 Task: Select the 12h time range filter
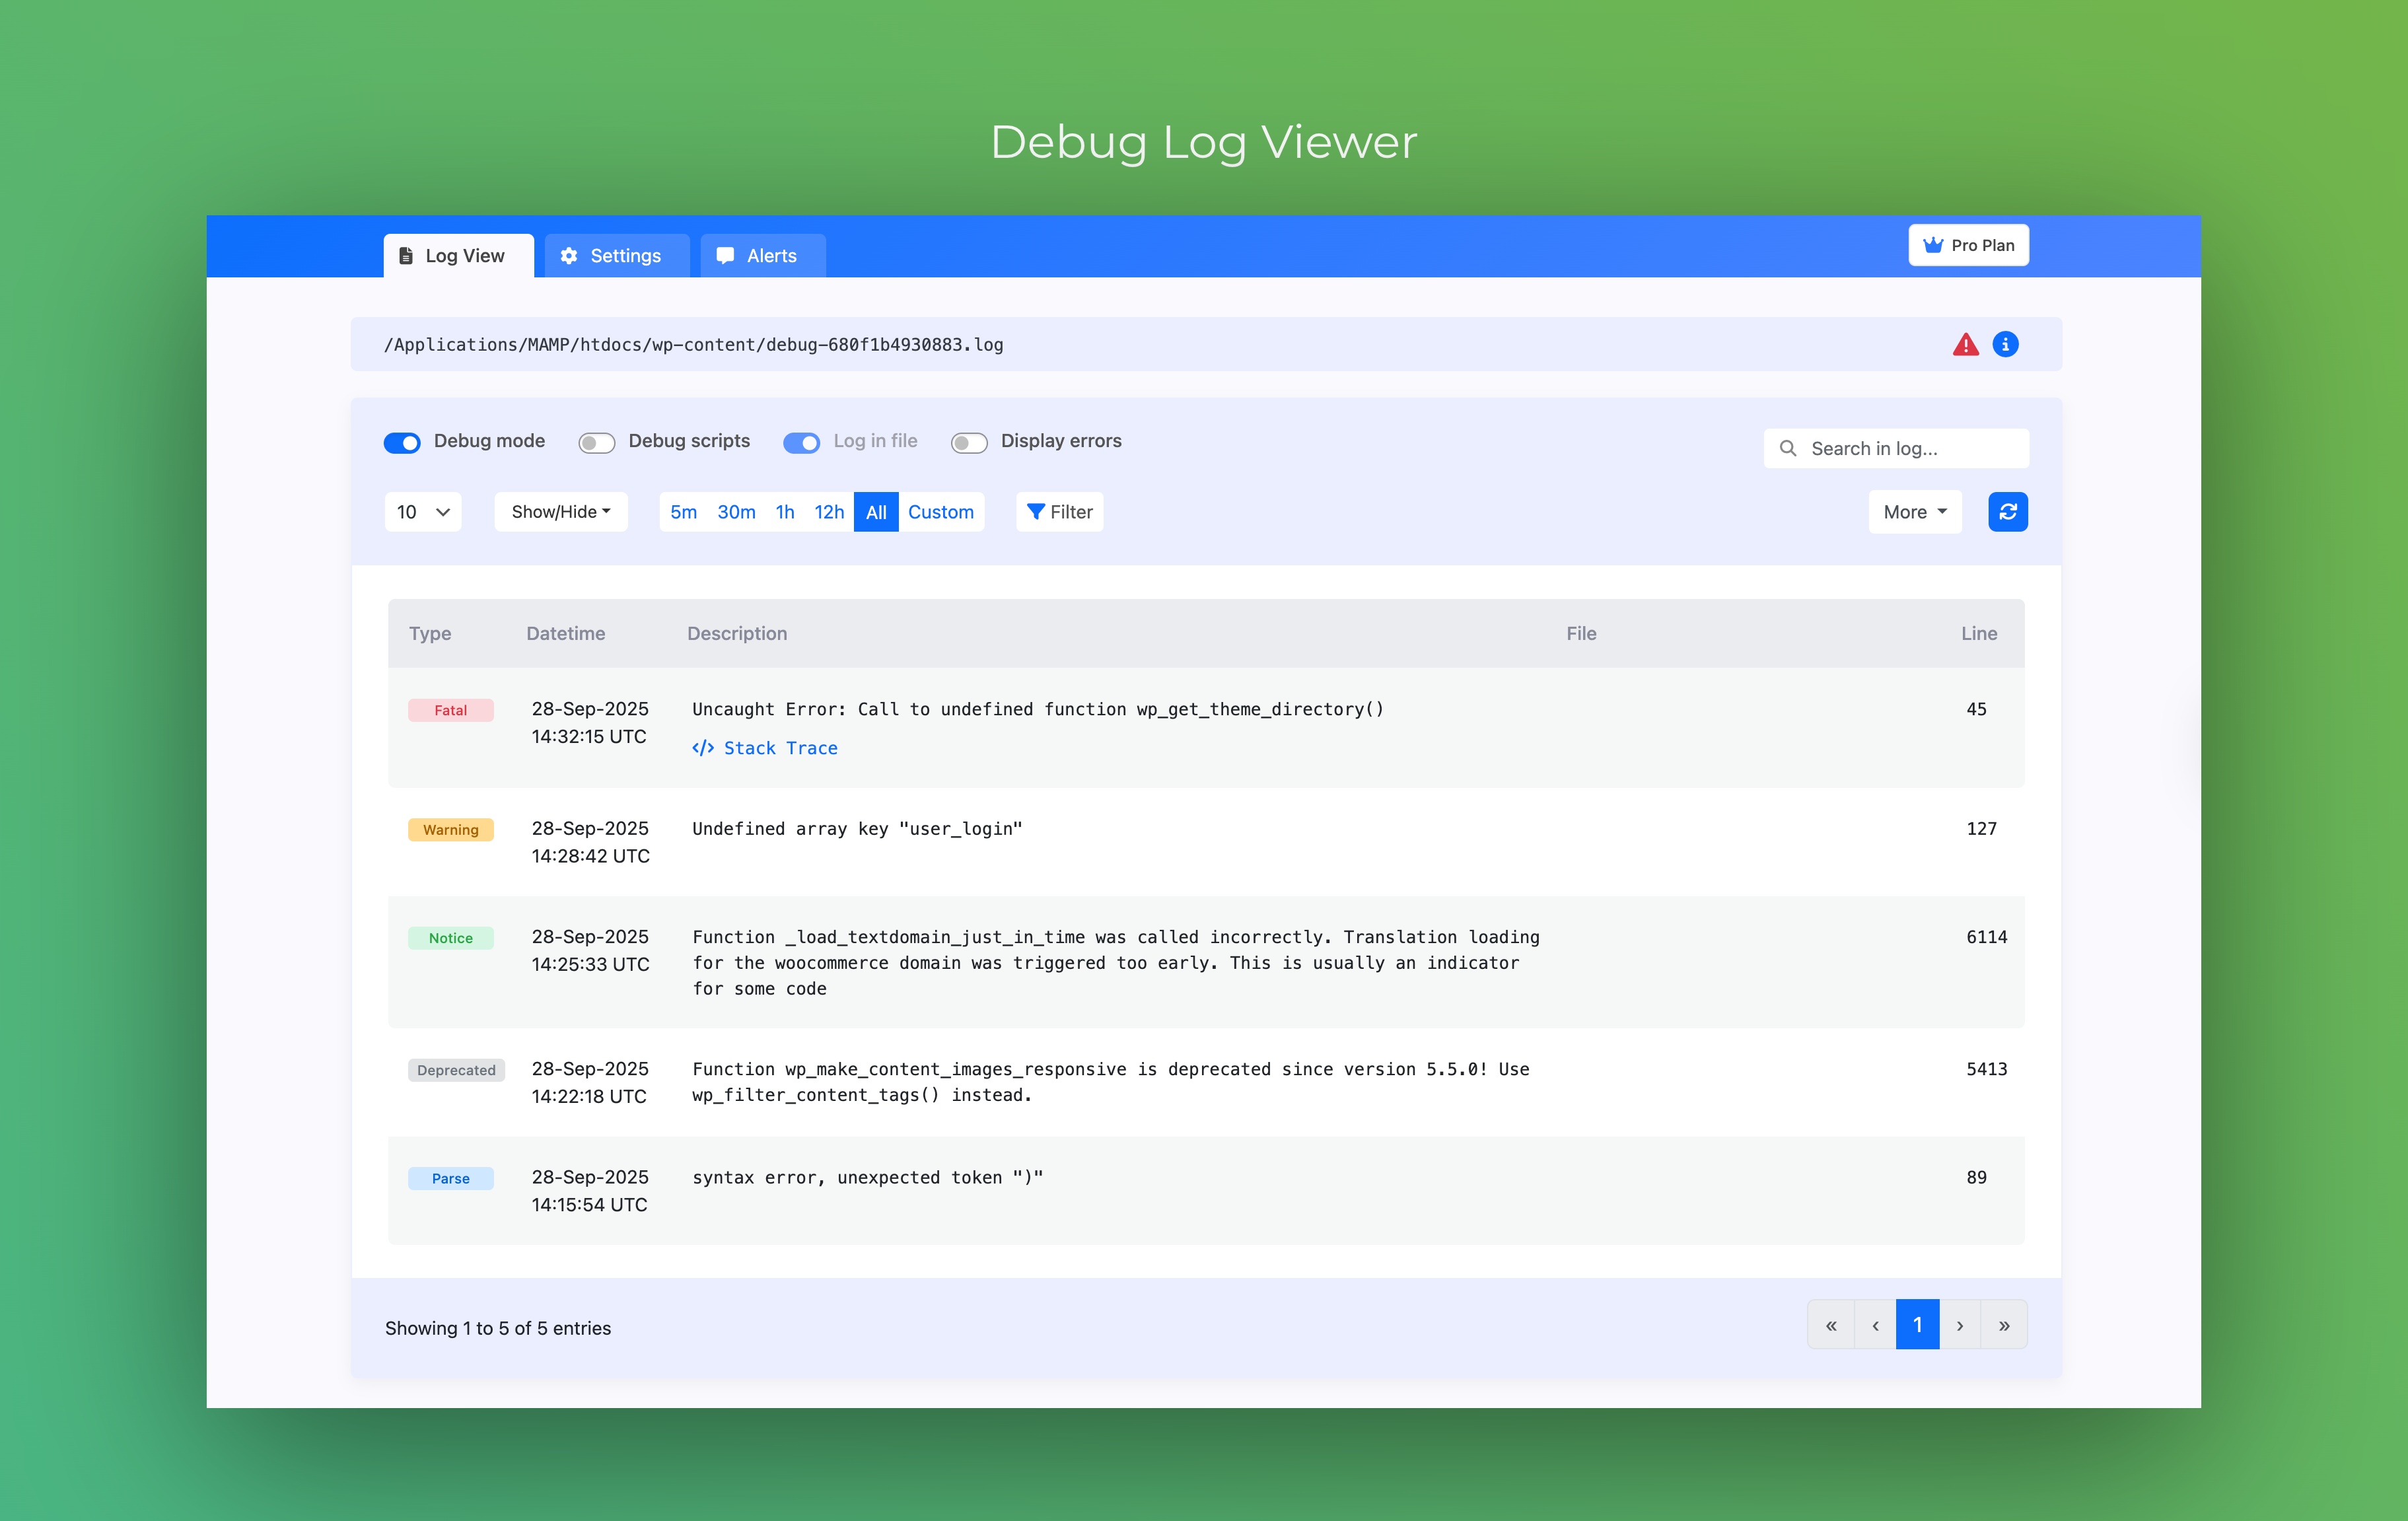click(x=829, y=511)
